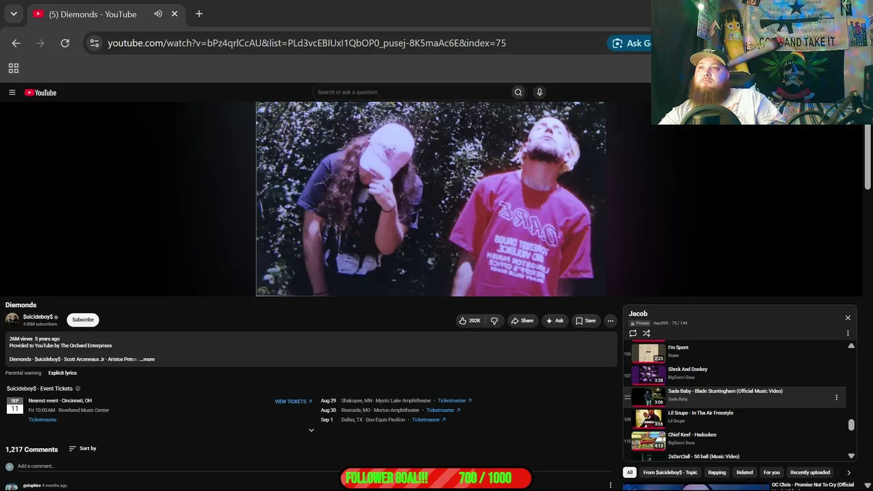873x491 pixels.
Task: Click the playlist scrollbar down arrow
Action: 851,456
